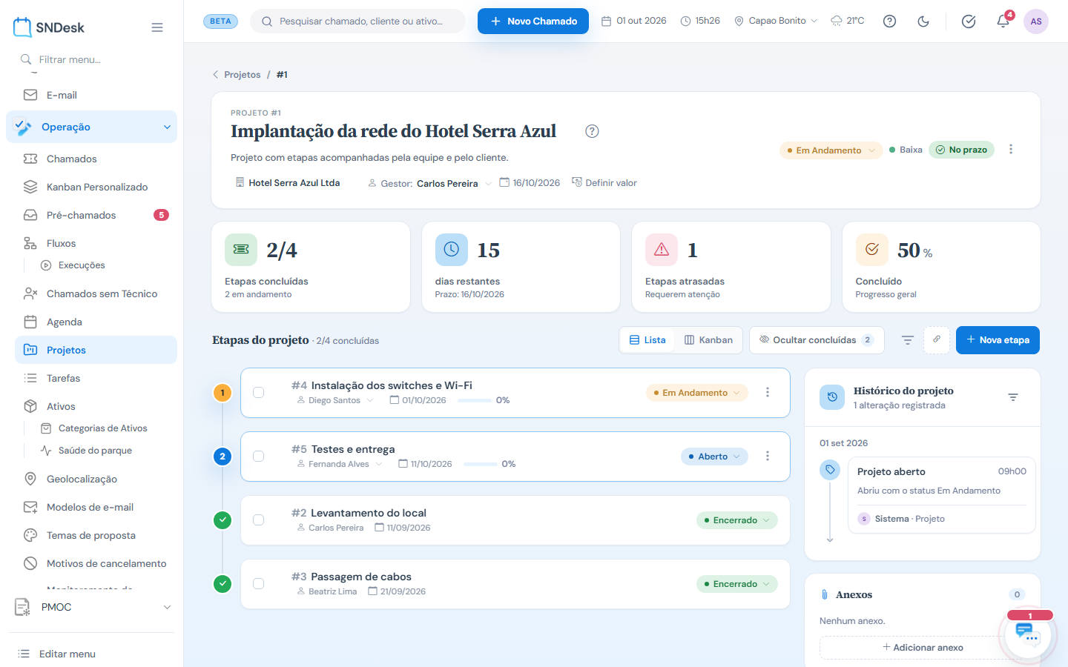Check the Passagem de cabos checkbox
Image resolution: width=1068 pixels, height=667 pixels.
click(x=259, y=584)
